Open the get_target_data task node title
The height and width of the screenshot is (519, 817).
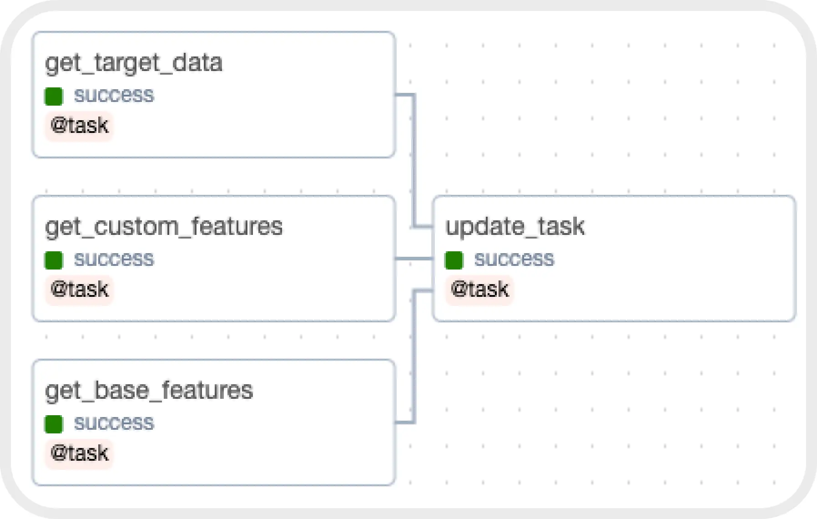pyautogui.click(x=134, y=63)
